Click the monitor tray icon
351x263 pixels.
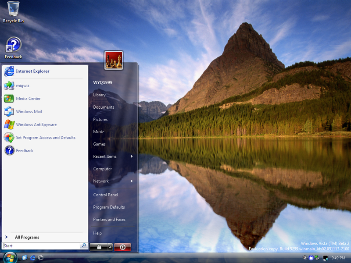pyautogui.click(x=326, y=258)
